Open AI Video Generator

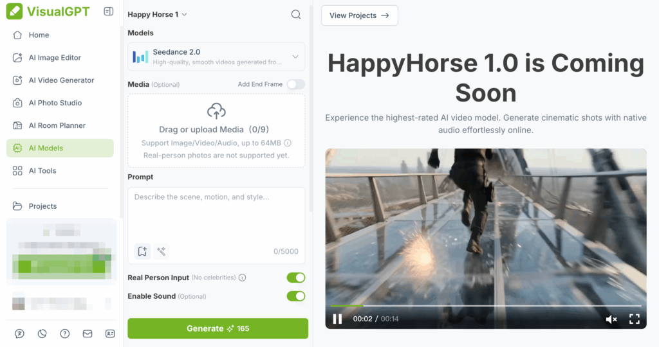click(60, 80)
